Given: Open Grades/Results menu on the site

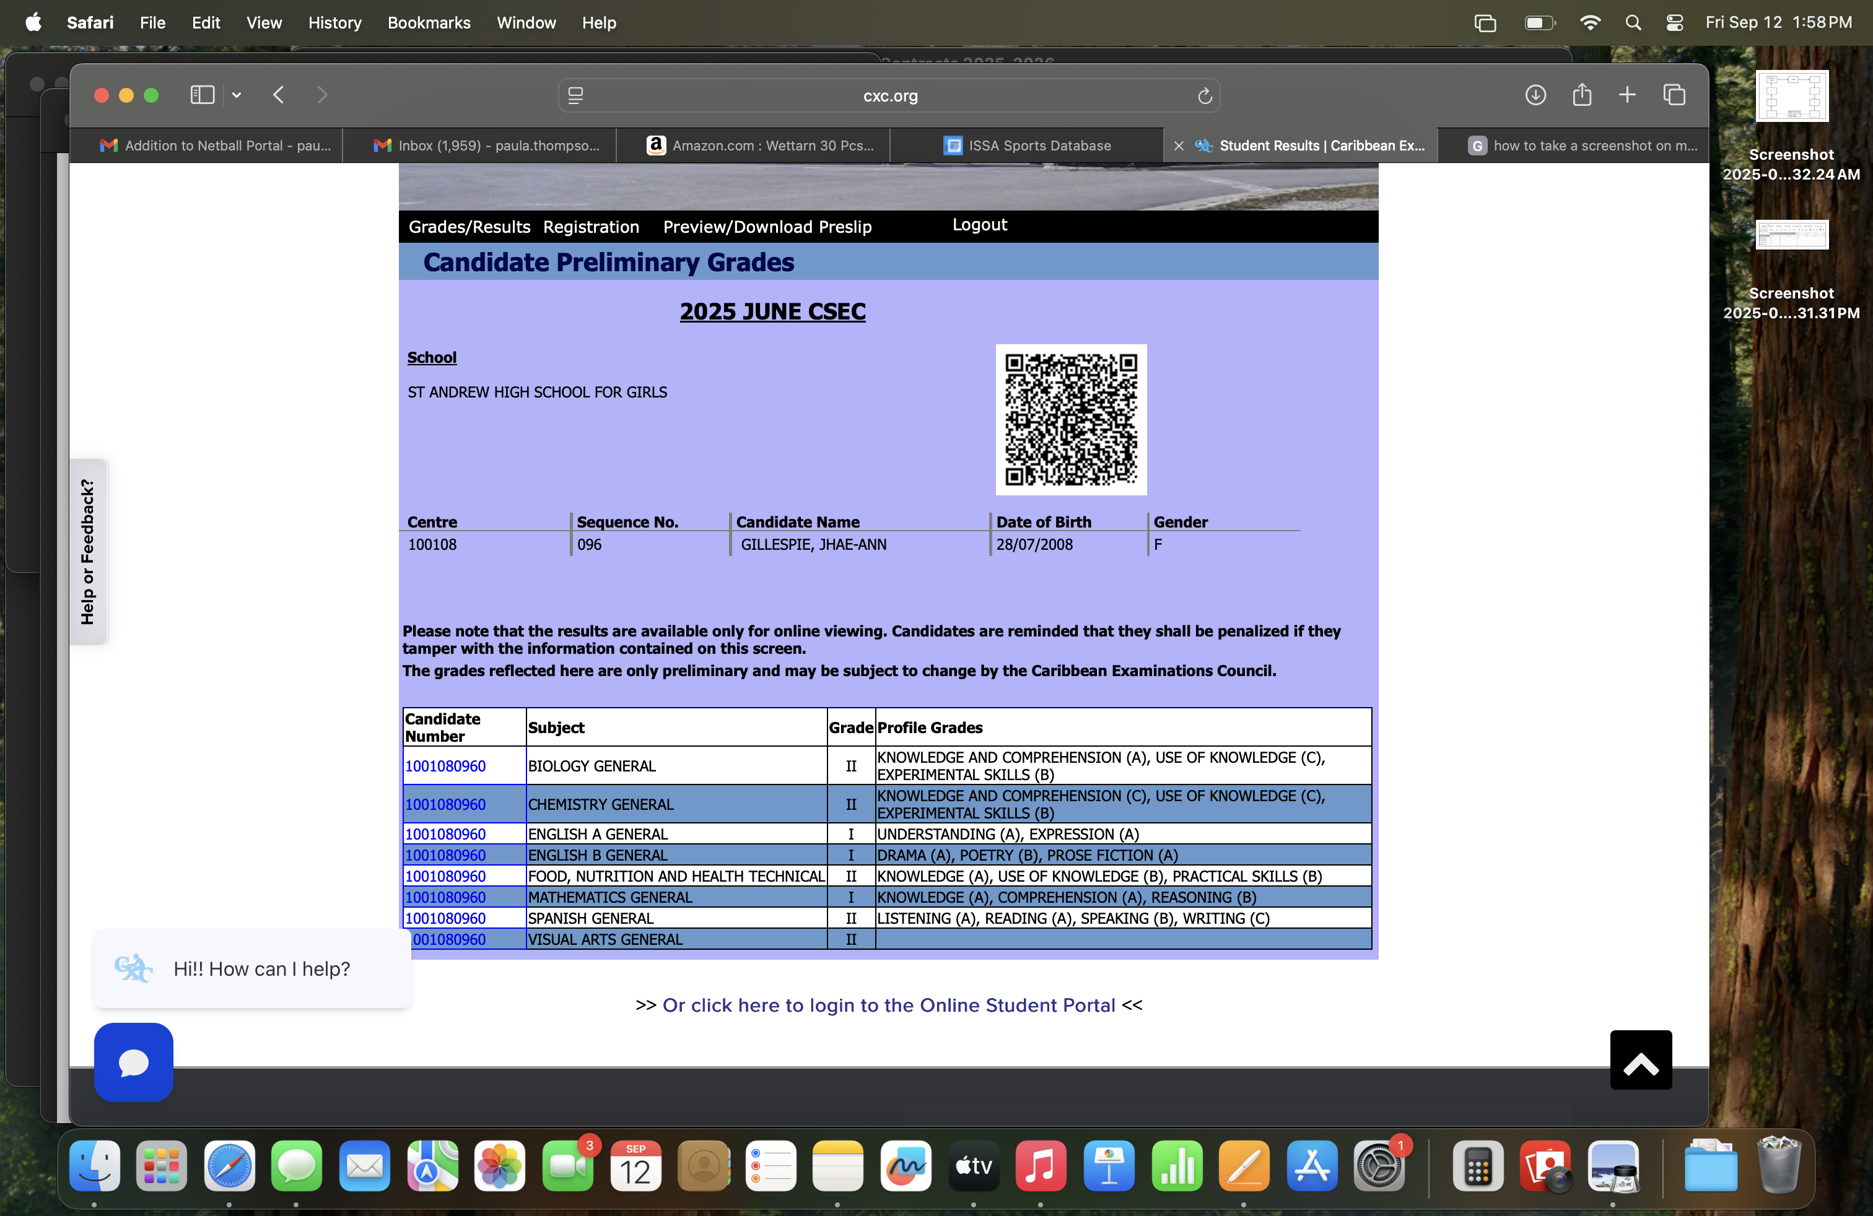Looking at the screenshot, I should coord(470,227).
